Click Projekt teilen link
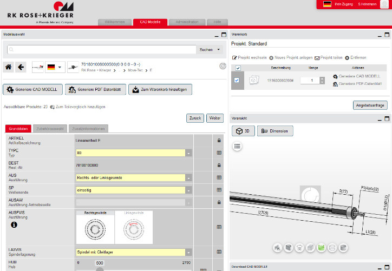The height and width of the screenshot is (271, 392). click(329, 58)
